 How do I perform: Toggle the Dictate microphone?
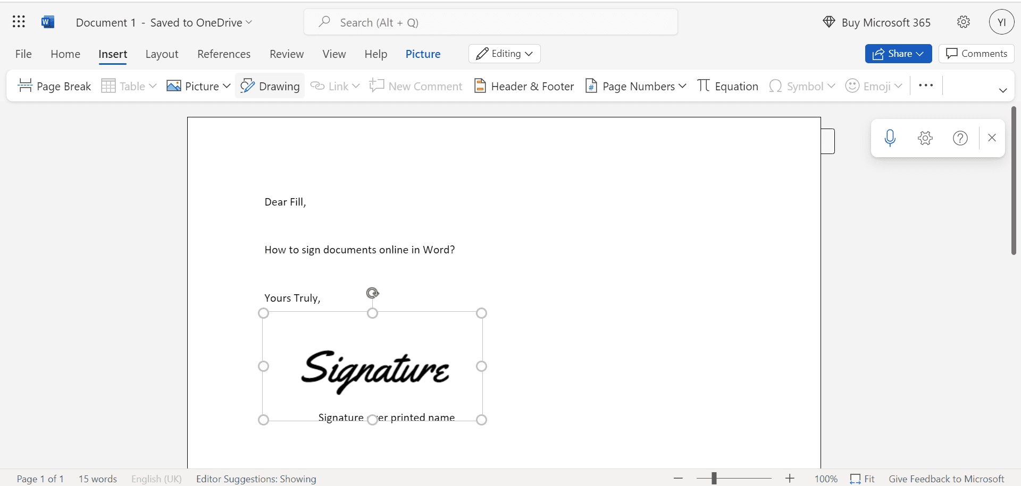(891, 138)
